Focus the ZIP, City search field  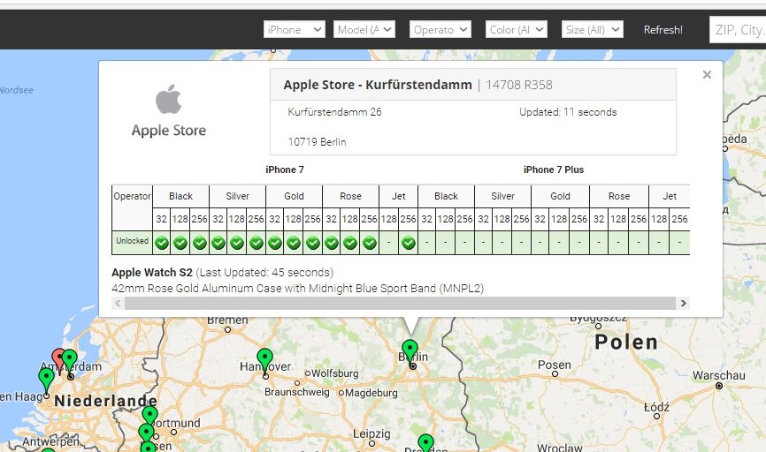click(x=738, y=30)
